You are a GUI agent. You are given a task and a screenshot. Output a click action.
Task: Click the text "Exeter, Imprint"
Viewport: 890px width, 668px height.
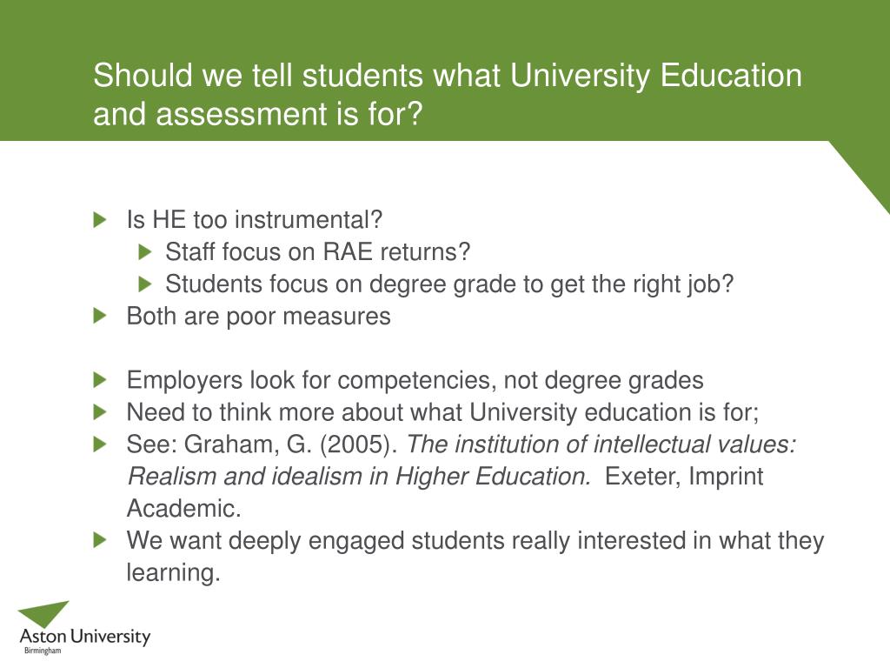(x=684, y=476)
